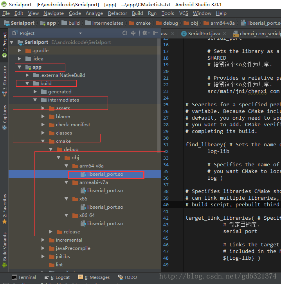The width and height of the screenshot is (281, 284).
Task: Open the Project view type dropdown
Action: pos(80,33)
